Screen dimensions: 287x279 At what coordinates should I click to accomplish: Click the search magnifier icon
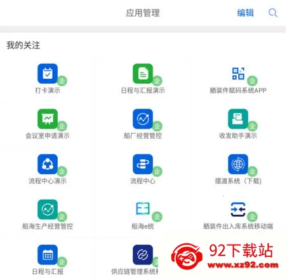tap(273, 13)
